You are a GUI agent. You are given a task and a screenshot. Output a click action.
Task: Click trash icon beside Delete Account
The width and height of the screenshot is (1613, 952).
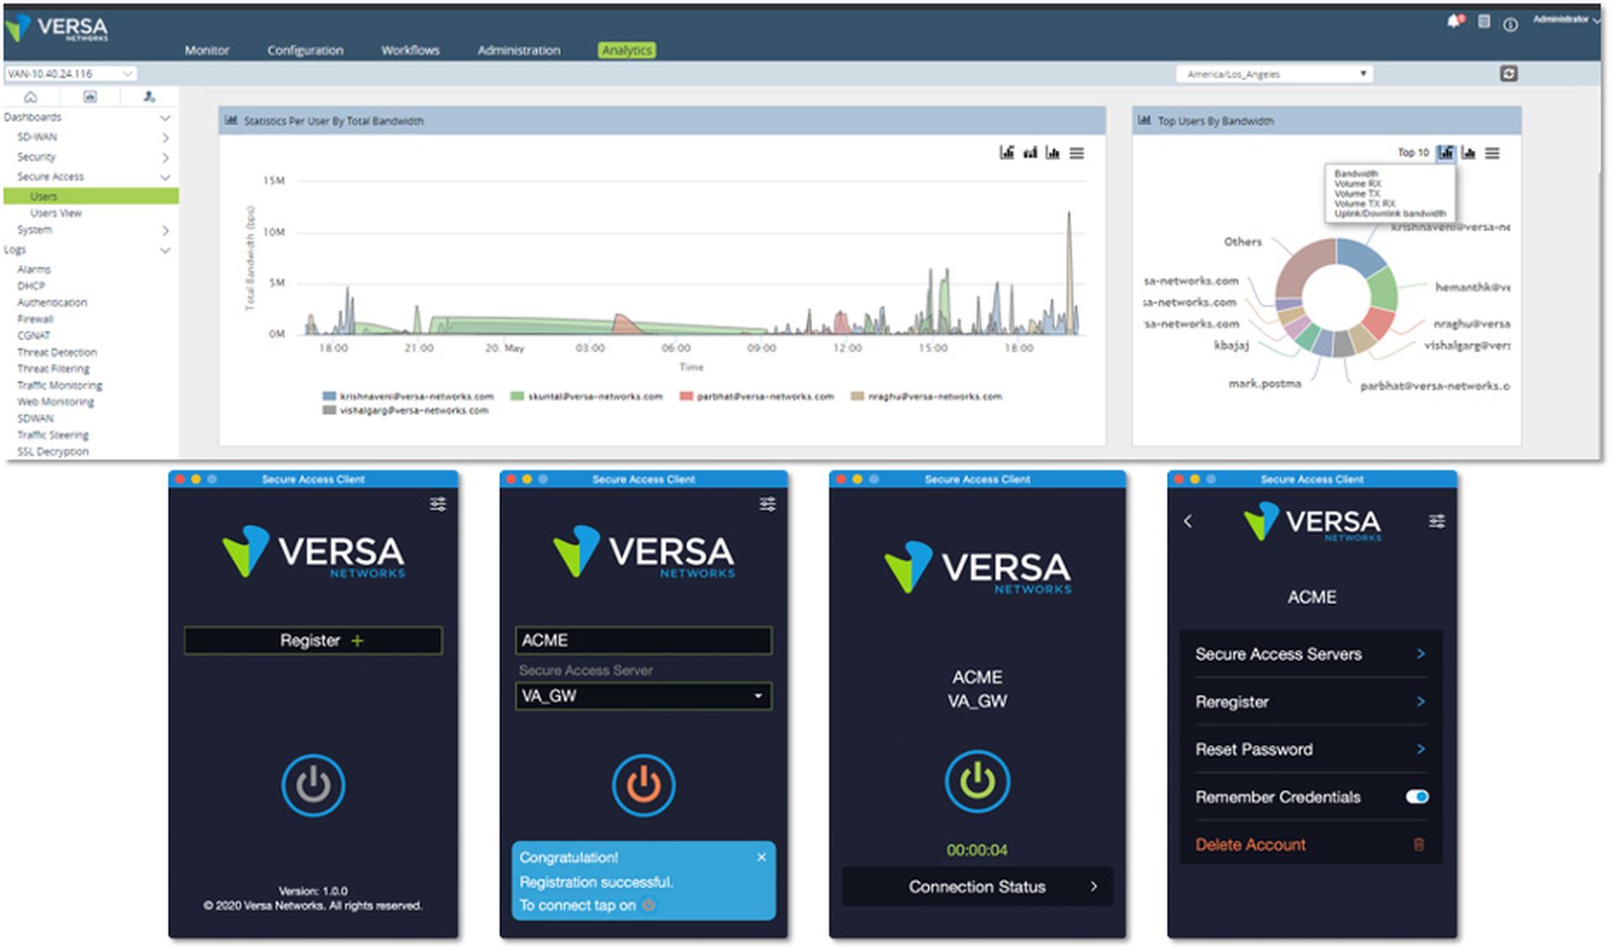[x=1419, y=844]
